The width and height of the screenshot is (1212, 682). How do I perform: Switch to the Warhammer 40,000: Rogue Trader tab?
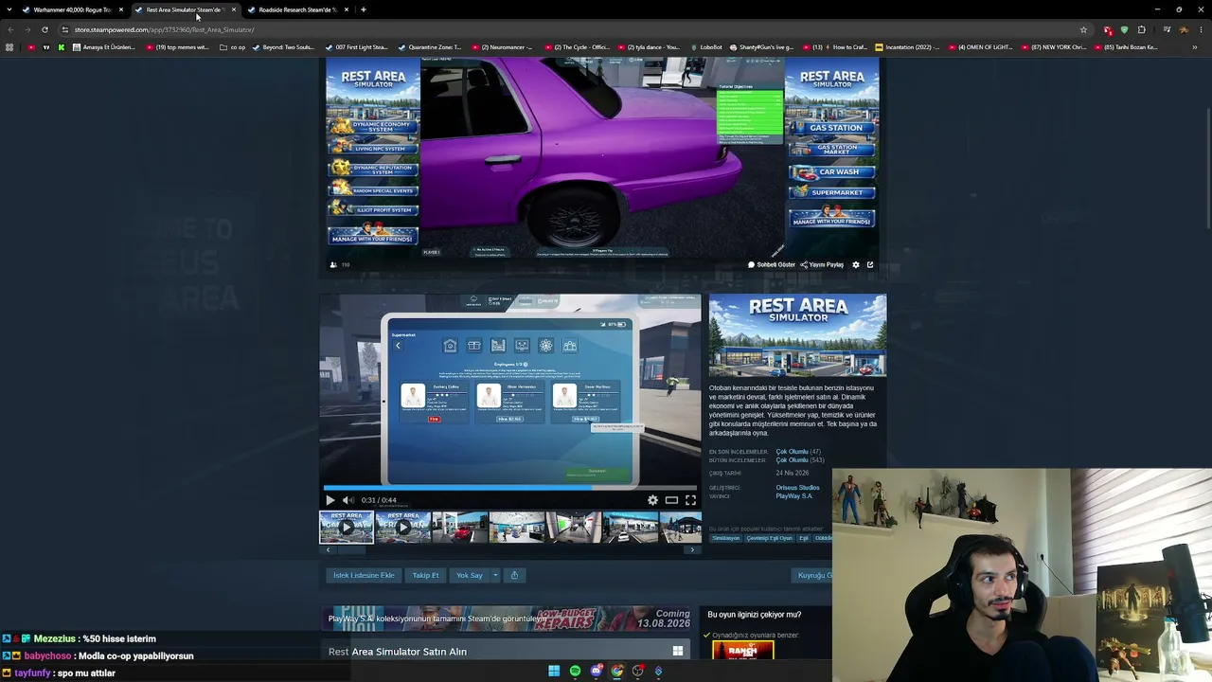pyautogui.click(x=72, y=9)
